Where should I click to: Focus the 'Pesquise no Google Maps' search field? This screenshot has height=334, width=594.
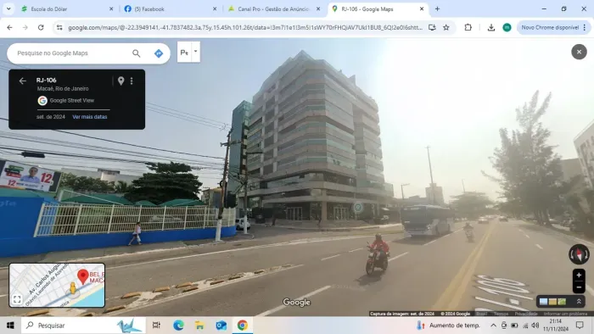pos(72,53)
